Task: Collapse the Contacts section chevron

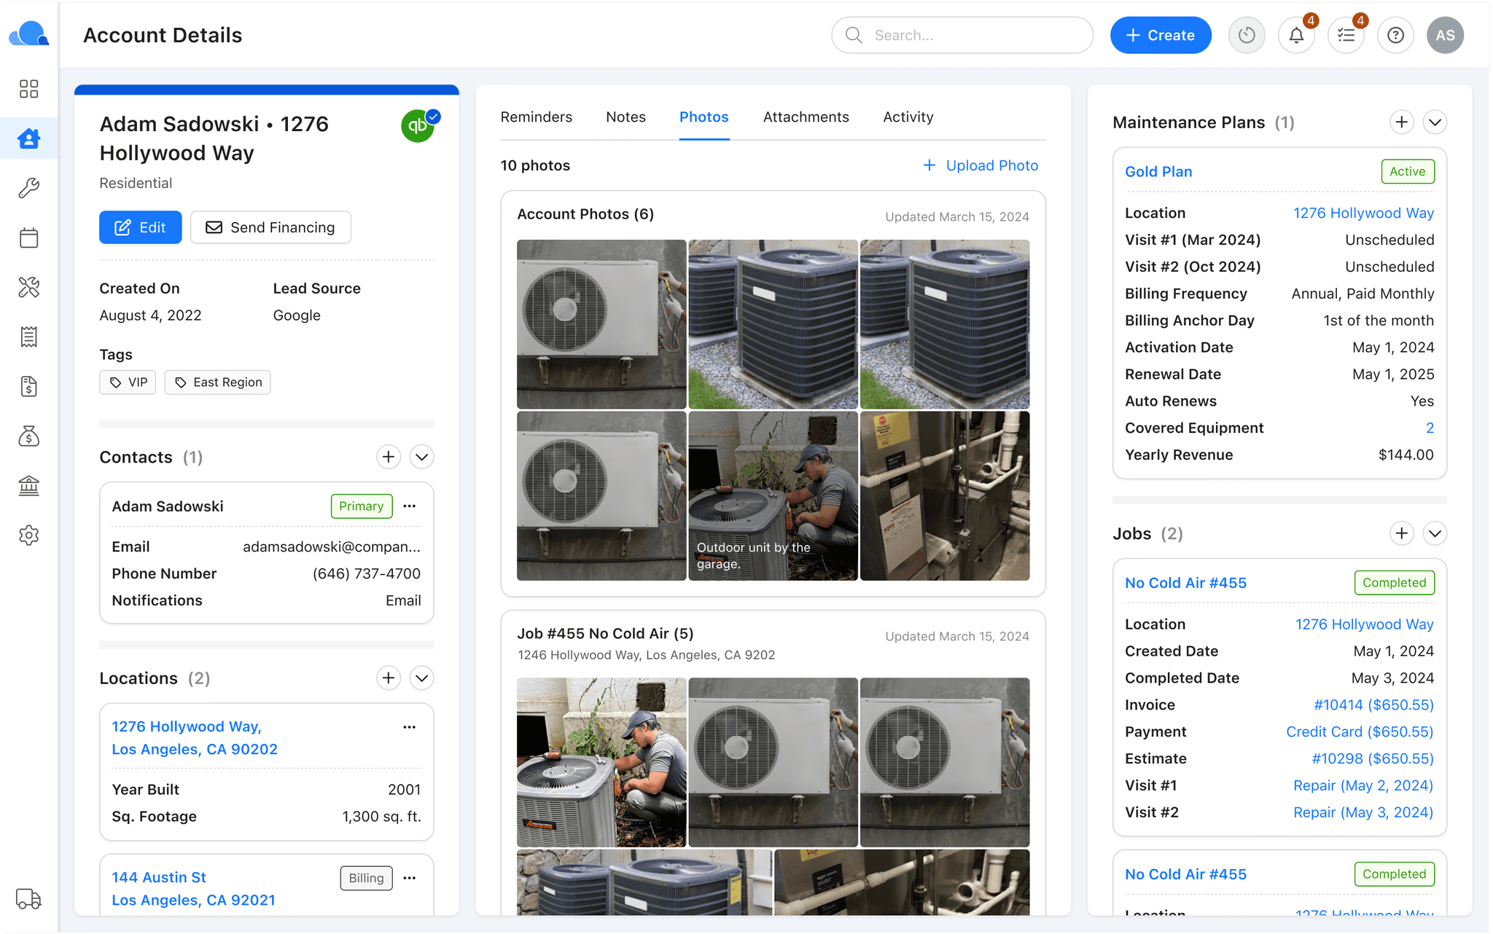Action: [421, 457]
